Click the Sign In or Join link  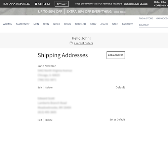[x=131, y=4]
